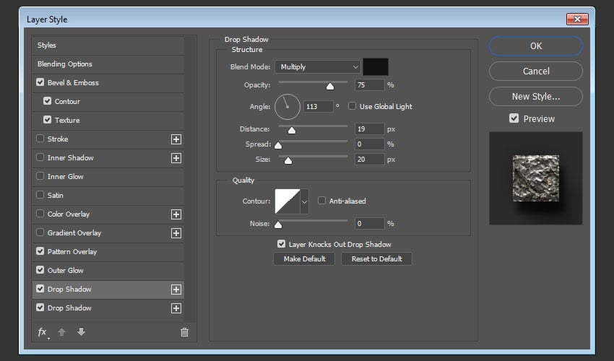614x361 pixels.
Task: Uncheck Layer Knocks Out Drop Shadow
Action: click(x=282, y=244)
